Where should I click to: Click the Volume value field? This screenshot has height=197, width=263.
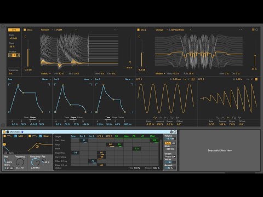pyautogui.click(x=170, y=139)
